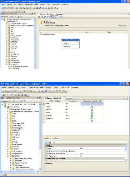The height and width of the screenshot is (177, 130).
Task: Toggle allow null checkbox for kod column
Action: point(92,104)
